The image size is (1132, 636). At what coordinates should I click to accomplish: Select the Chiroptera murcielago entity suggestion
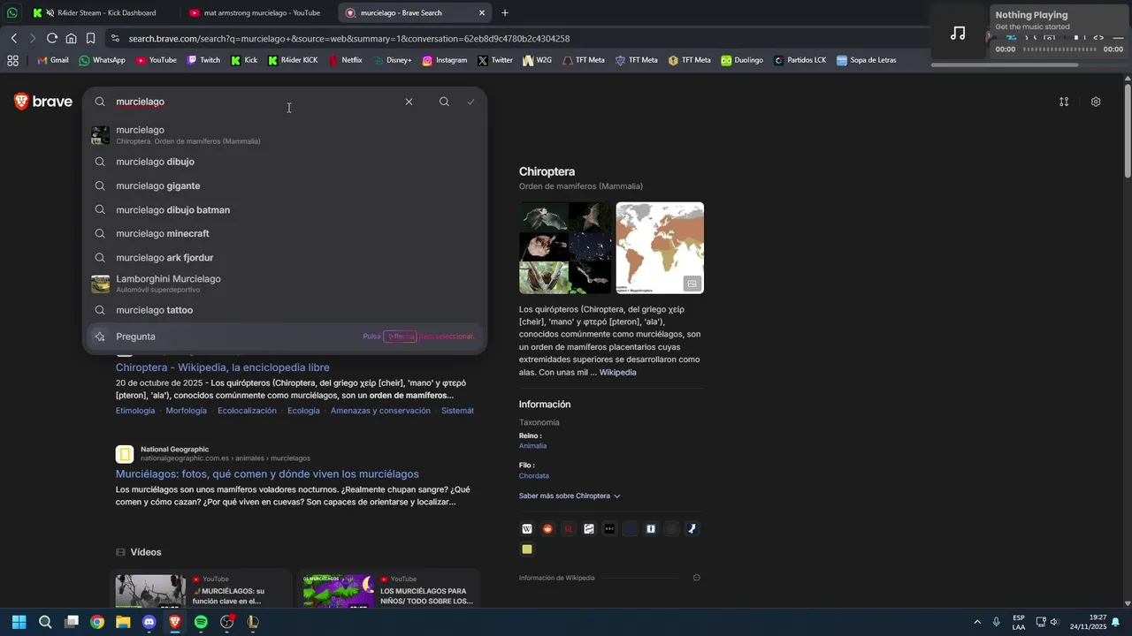(285, 135)
